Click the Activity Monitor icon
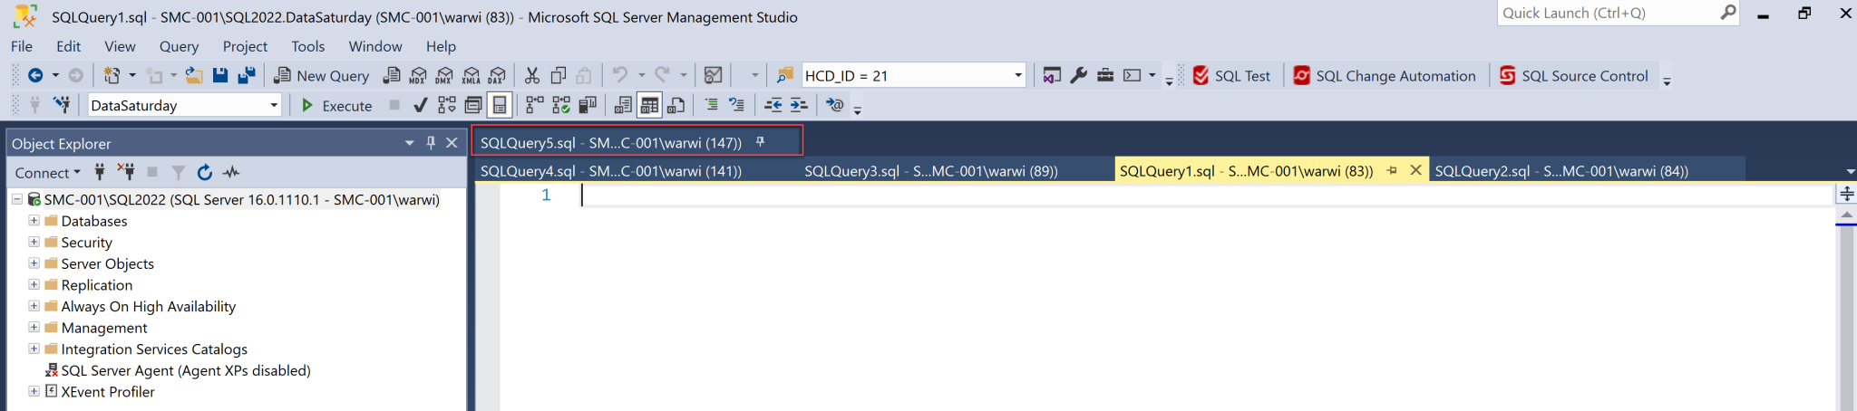The height and width of the screenshot is (411, 1857). (714, 76)
